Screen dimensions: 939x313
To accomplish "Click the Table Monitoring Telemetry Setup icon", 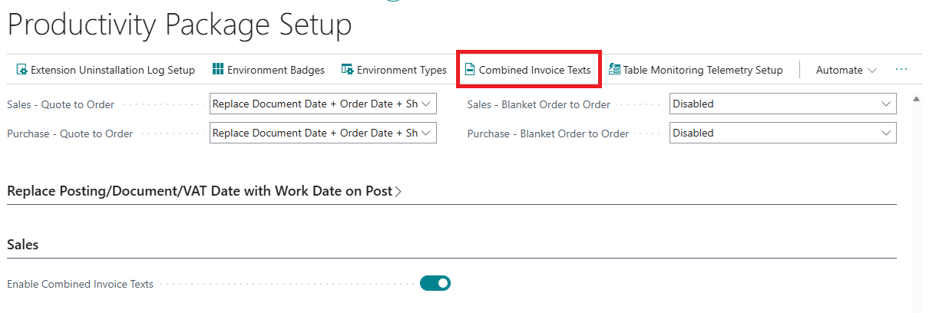I will pyautogui.click(x=614, y=70).
